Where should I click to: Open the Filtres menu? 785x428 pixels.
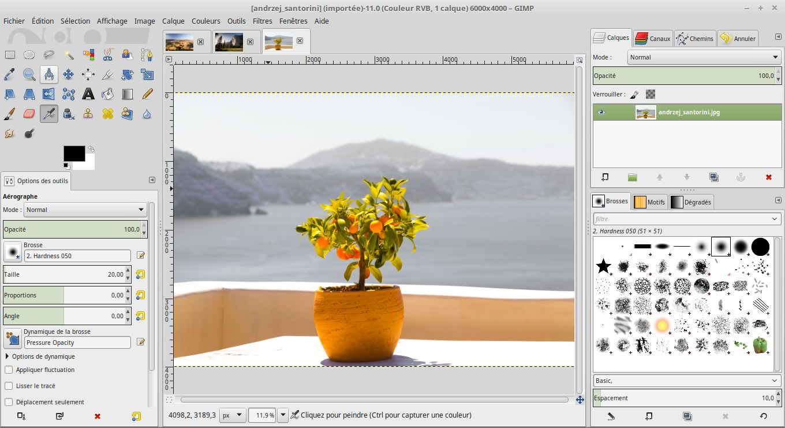263,21
